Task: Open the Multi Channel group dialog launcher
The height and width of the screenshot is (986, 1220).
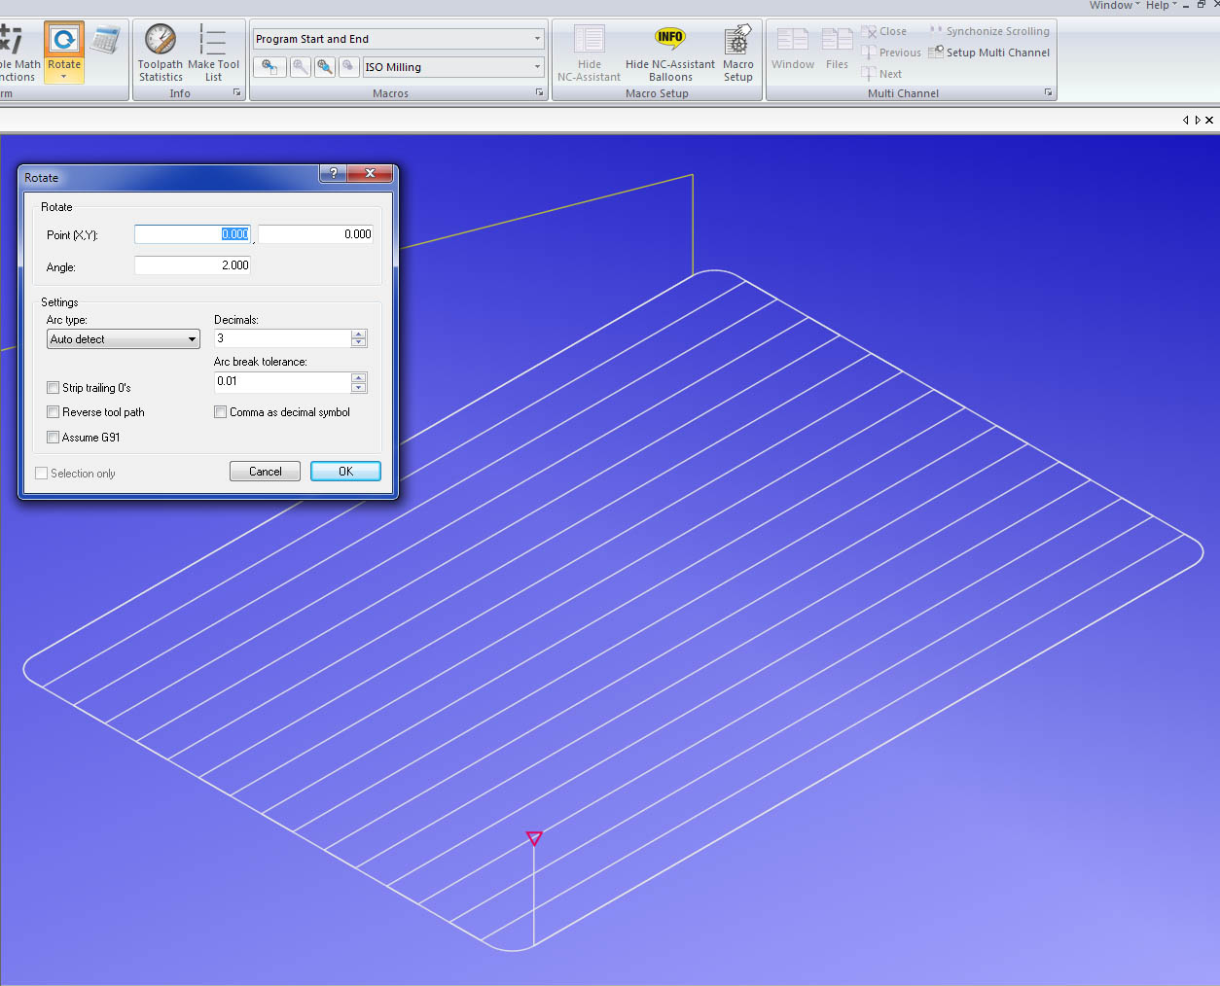Action: [1048, 93]
